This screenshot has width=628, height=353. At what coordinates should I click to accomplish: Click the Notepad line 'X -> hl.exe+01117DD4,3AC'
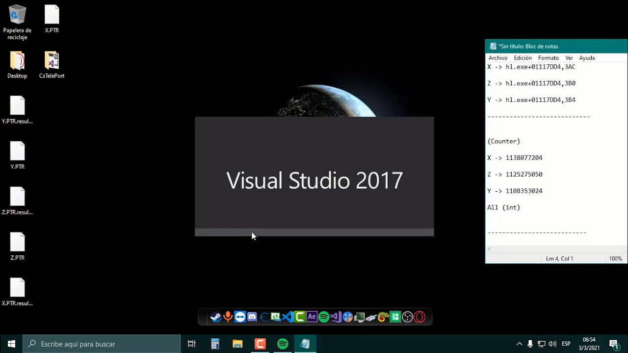(x=531, y=67)
